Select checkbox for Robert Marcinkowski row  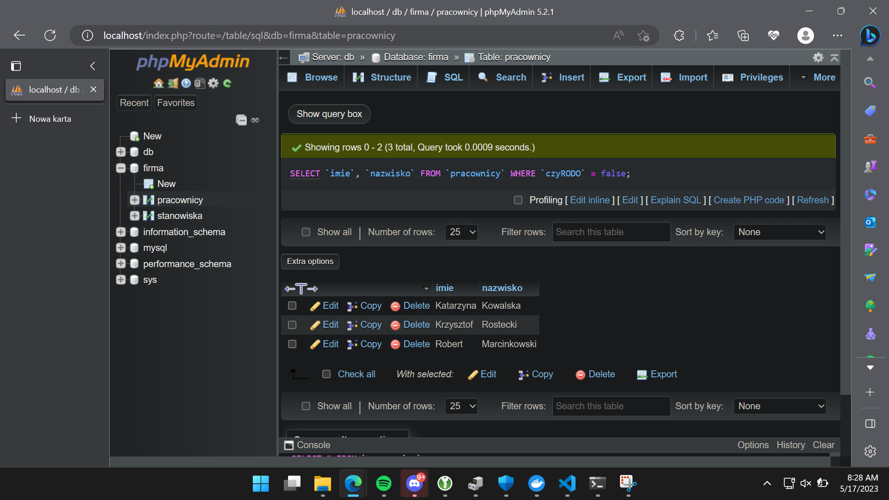292,344
